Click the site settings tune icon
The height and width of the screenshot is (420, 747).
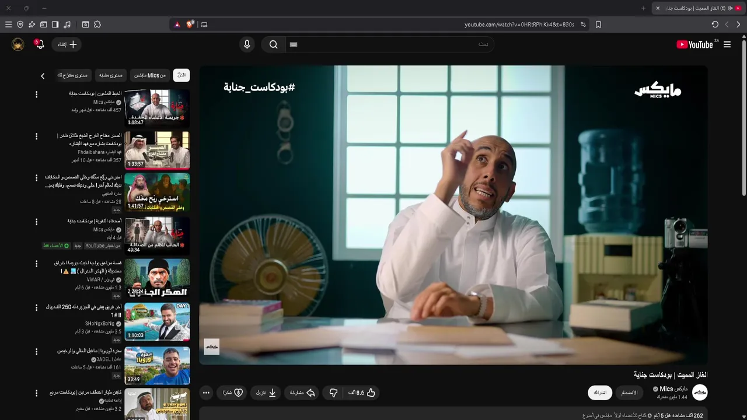[583, 24]
